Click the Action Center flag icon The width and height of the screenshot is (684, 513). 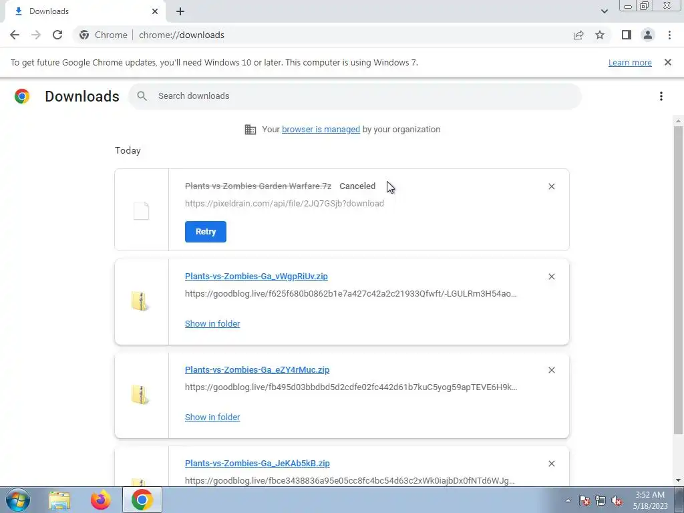click(x=584, y=501)
